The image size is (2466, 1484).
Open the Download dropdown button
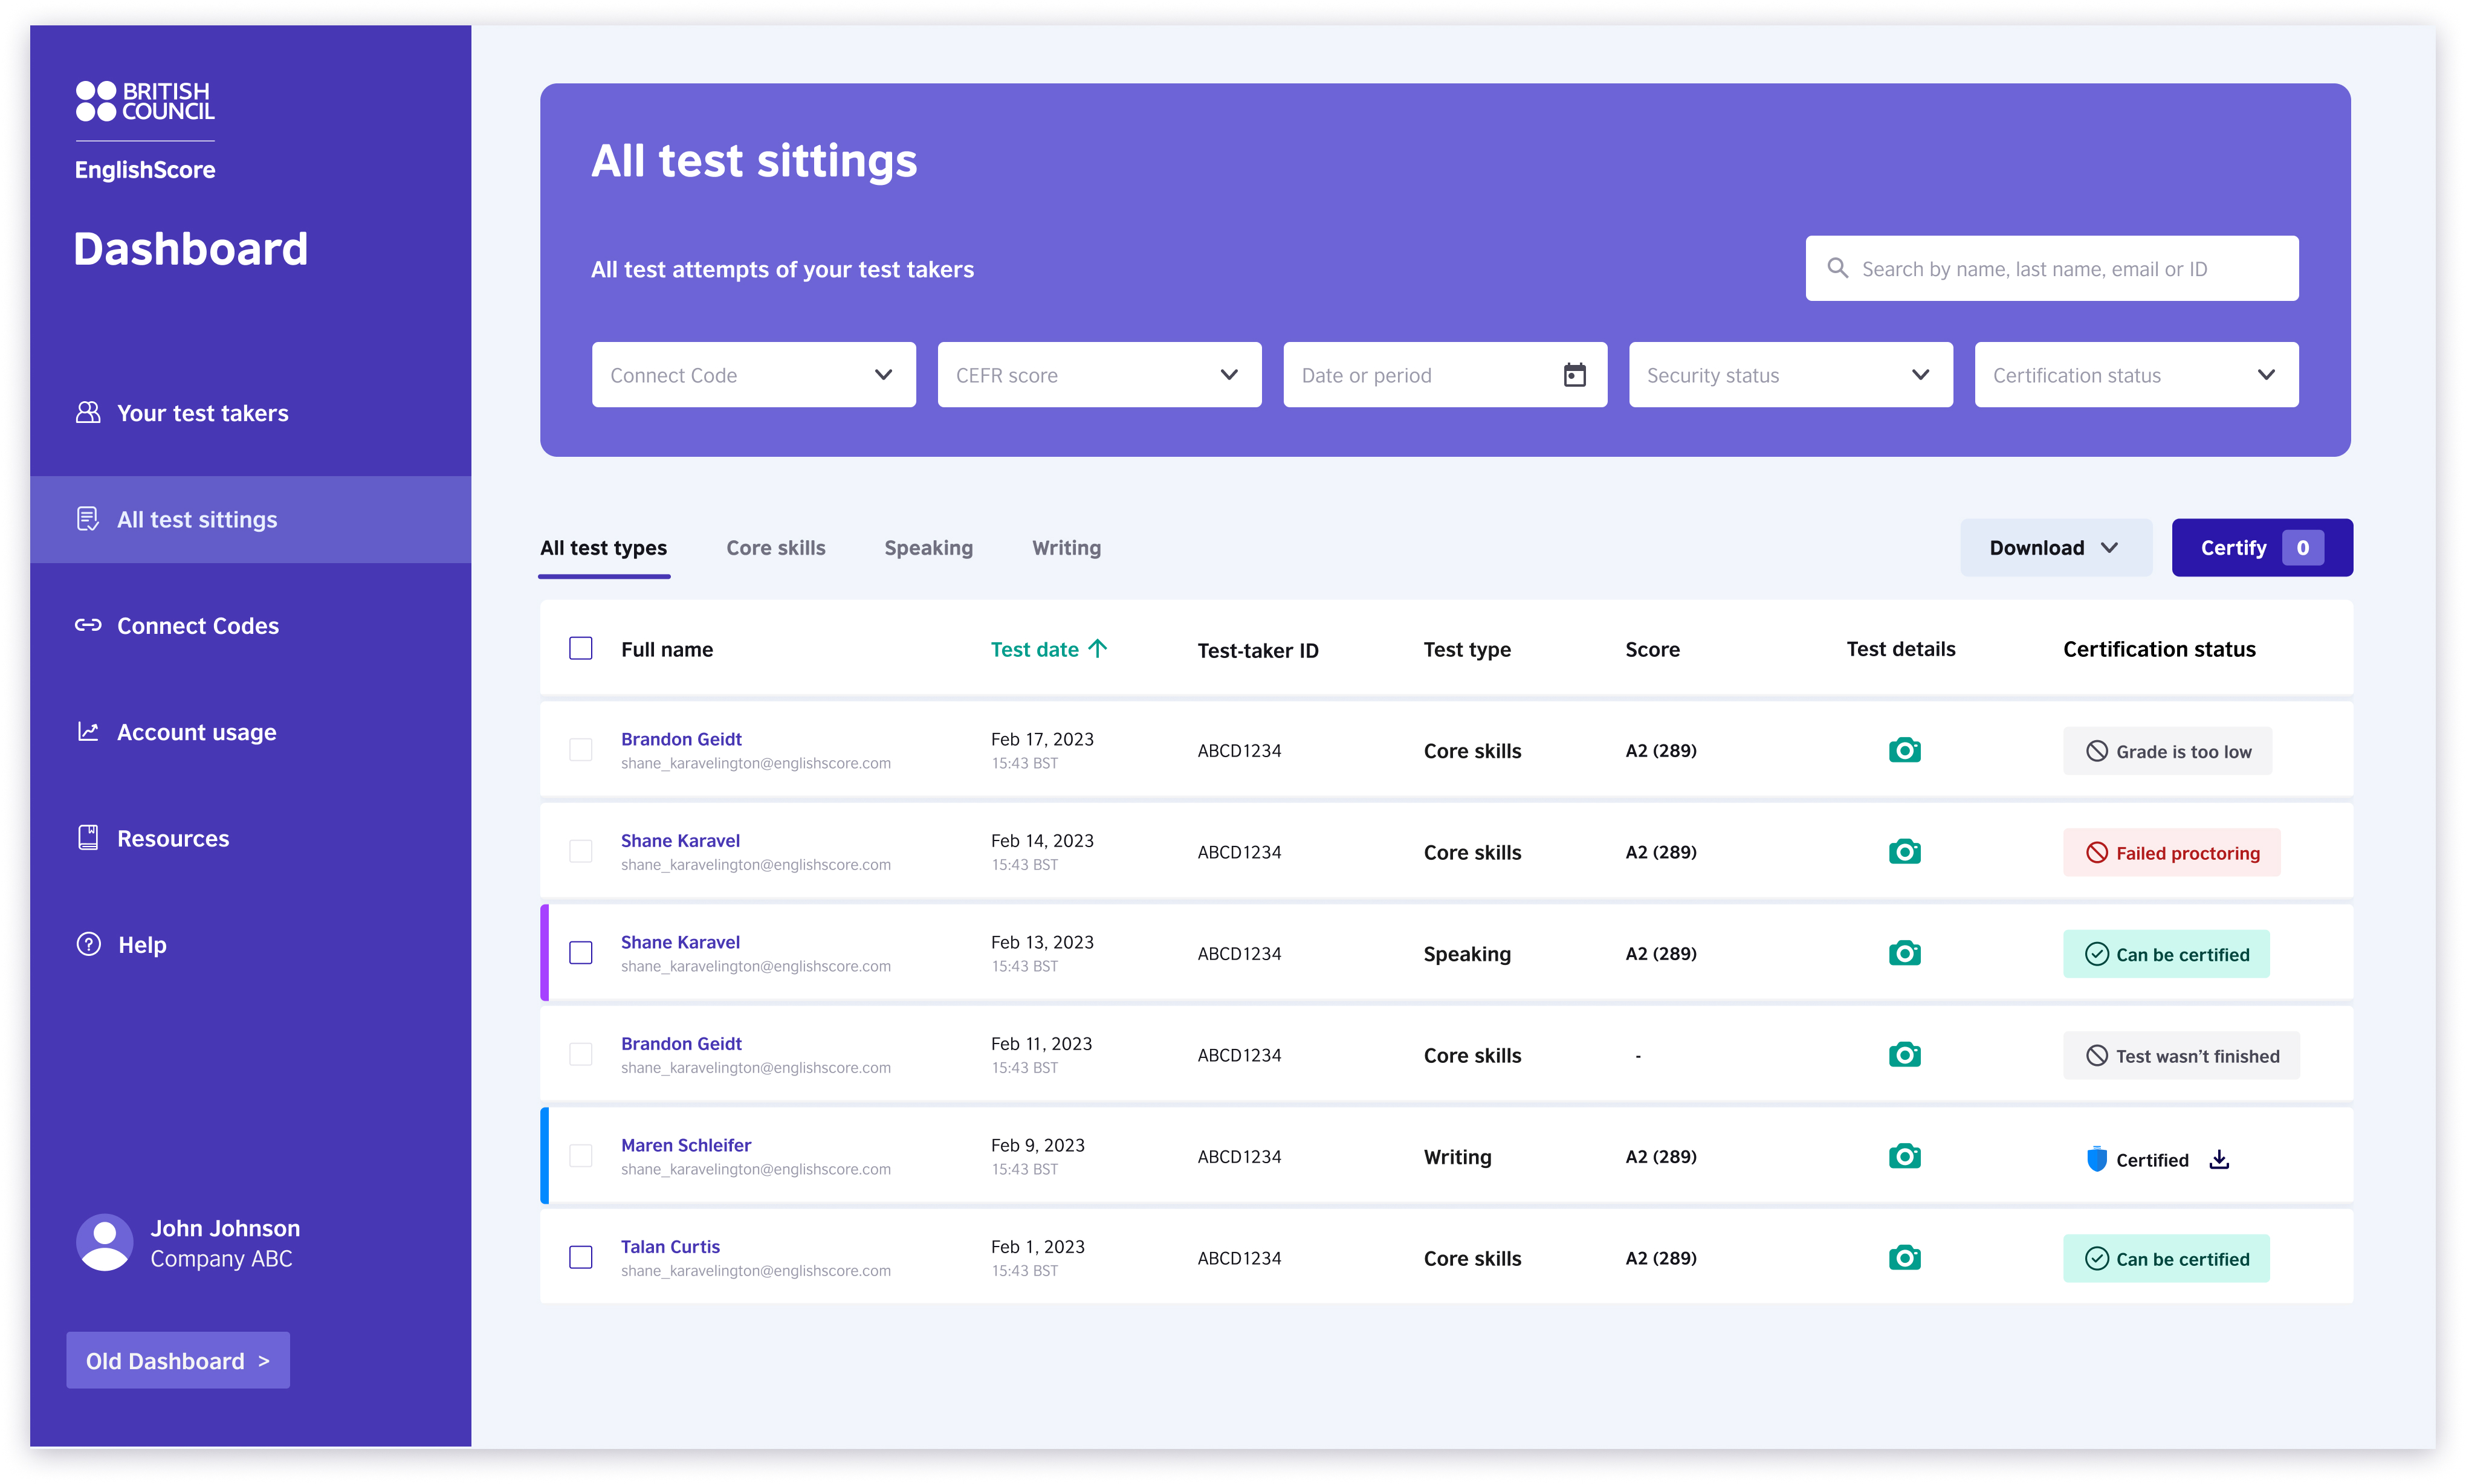pyautogui.click(x=2055, y=547)
